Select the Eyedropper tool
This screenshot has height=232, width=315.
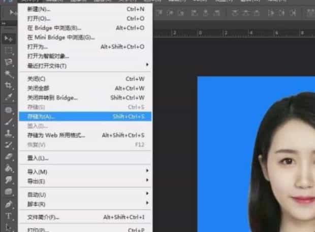(x=9, y=97)
